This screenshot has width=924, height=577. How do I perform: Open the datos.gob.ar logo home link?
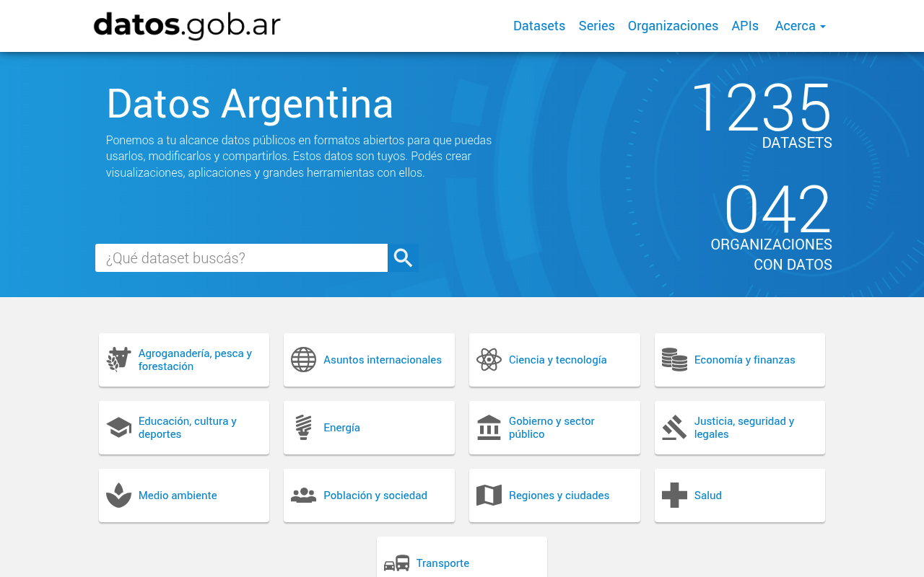tap(187, 26)
